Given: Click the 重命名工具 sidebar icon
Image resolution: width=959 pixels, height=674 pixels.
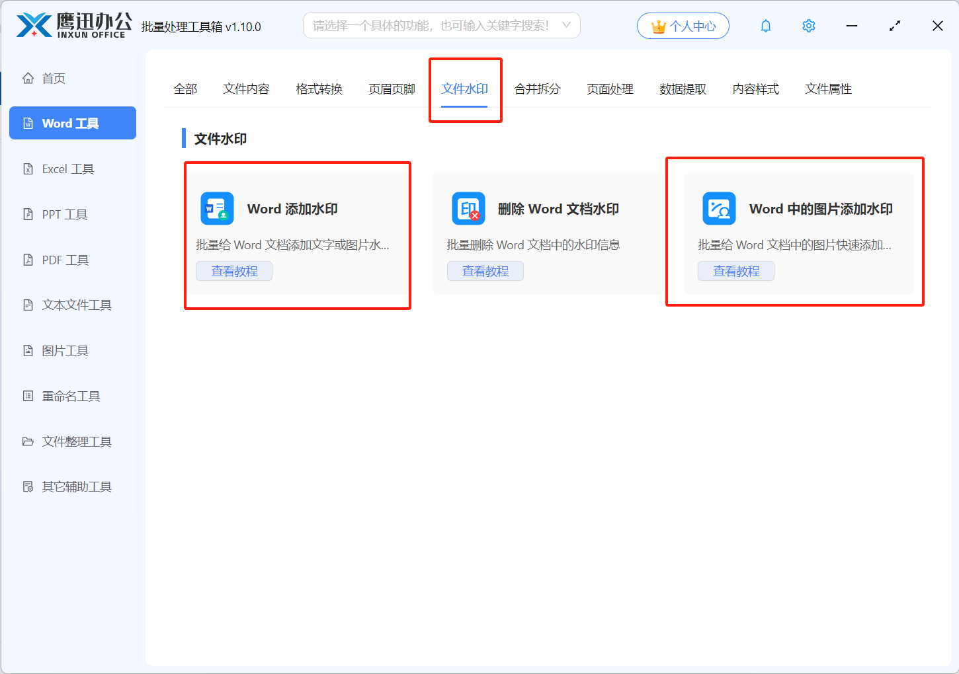Looking at the screenshot, I should pyautogui.click(x=28, y=396).
